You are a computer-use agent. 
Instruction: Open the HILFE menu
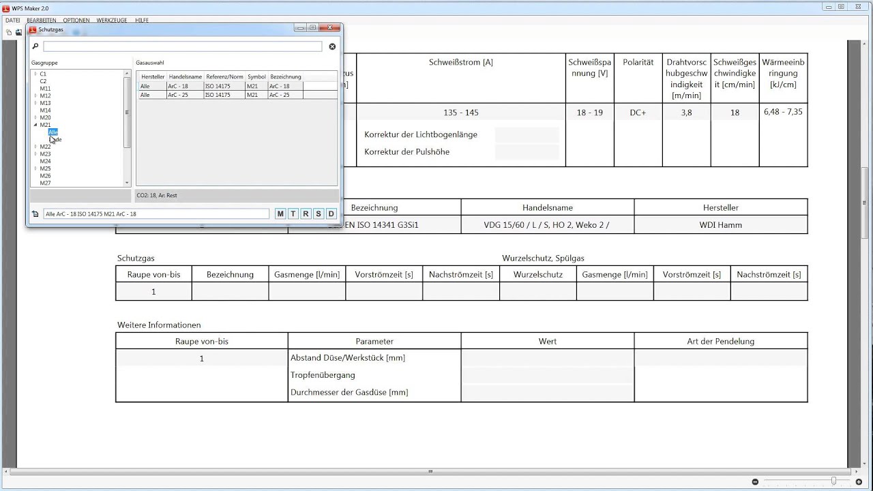coord(142,20)
